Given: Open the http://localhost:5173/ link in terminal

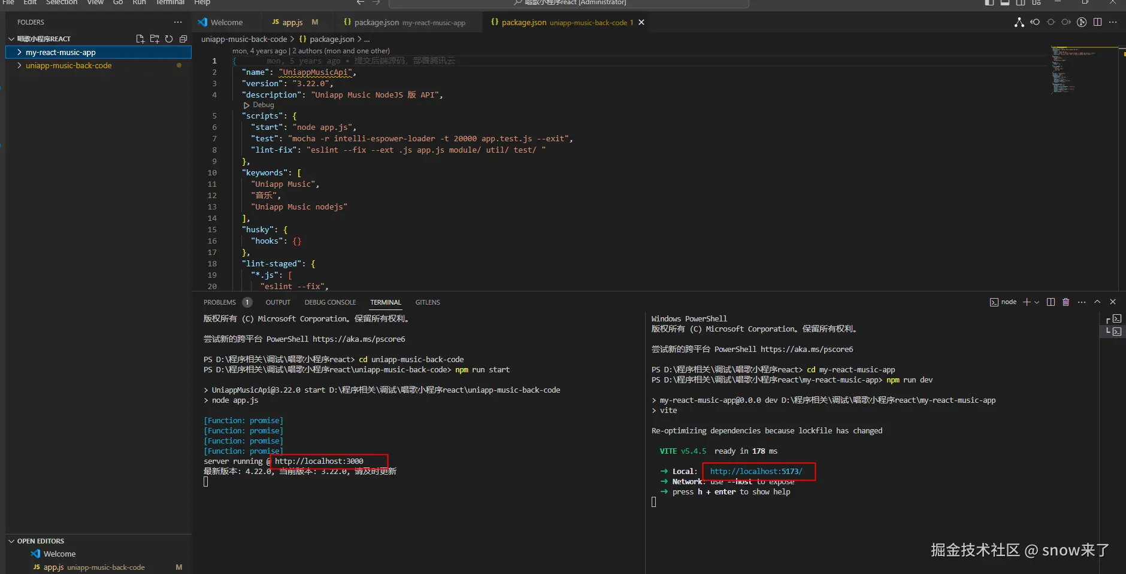Looking at the screenshot, I should click(756, 471).
